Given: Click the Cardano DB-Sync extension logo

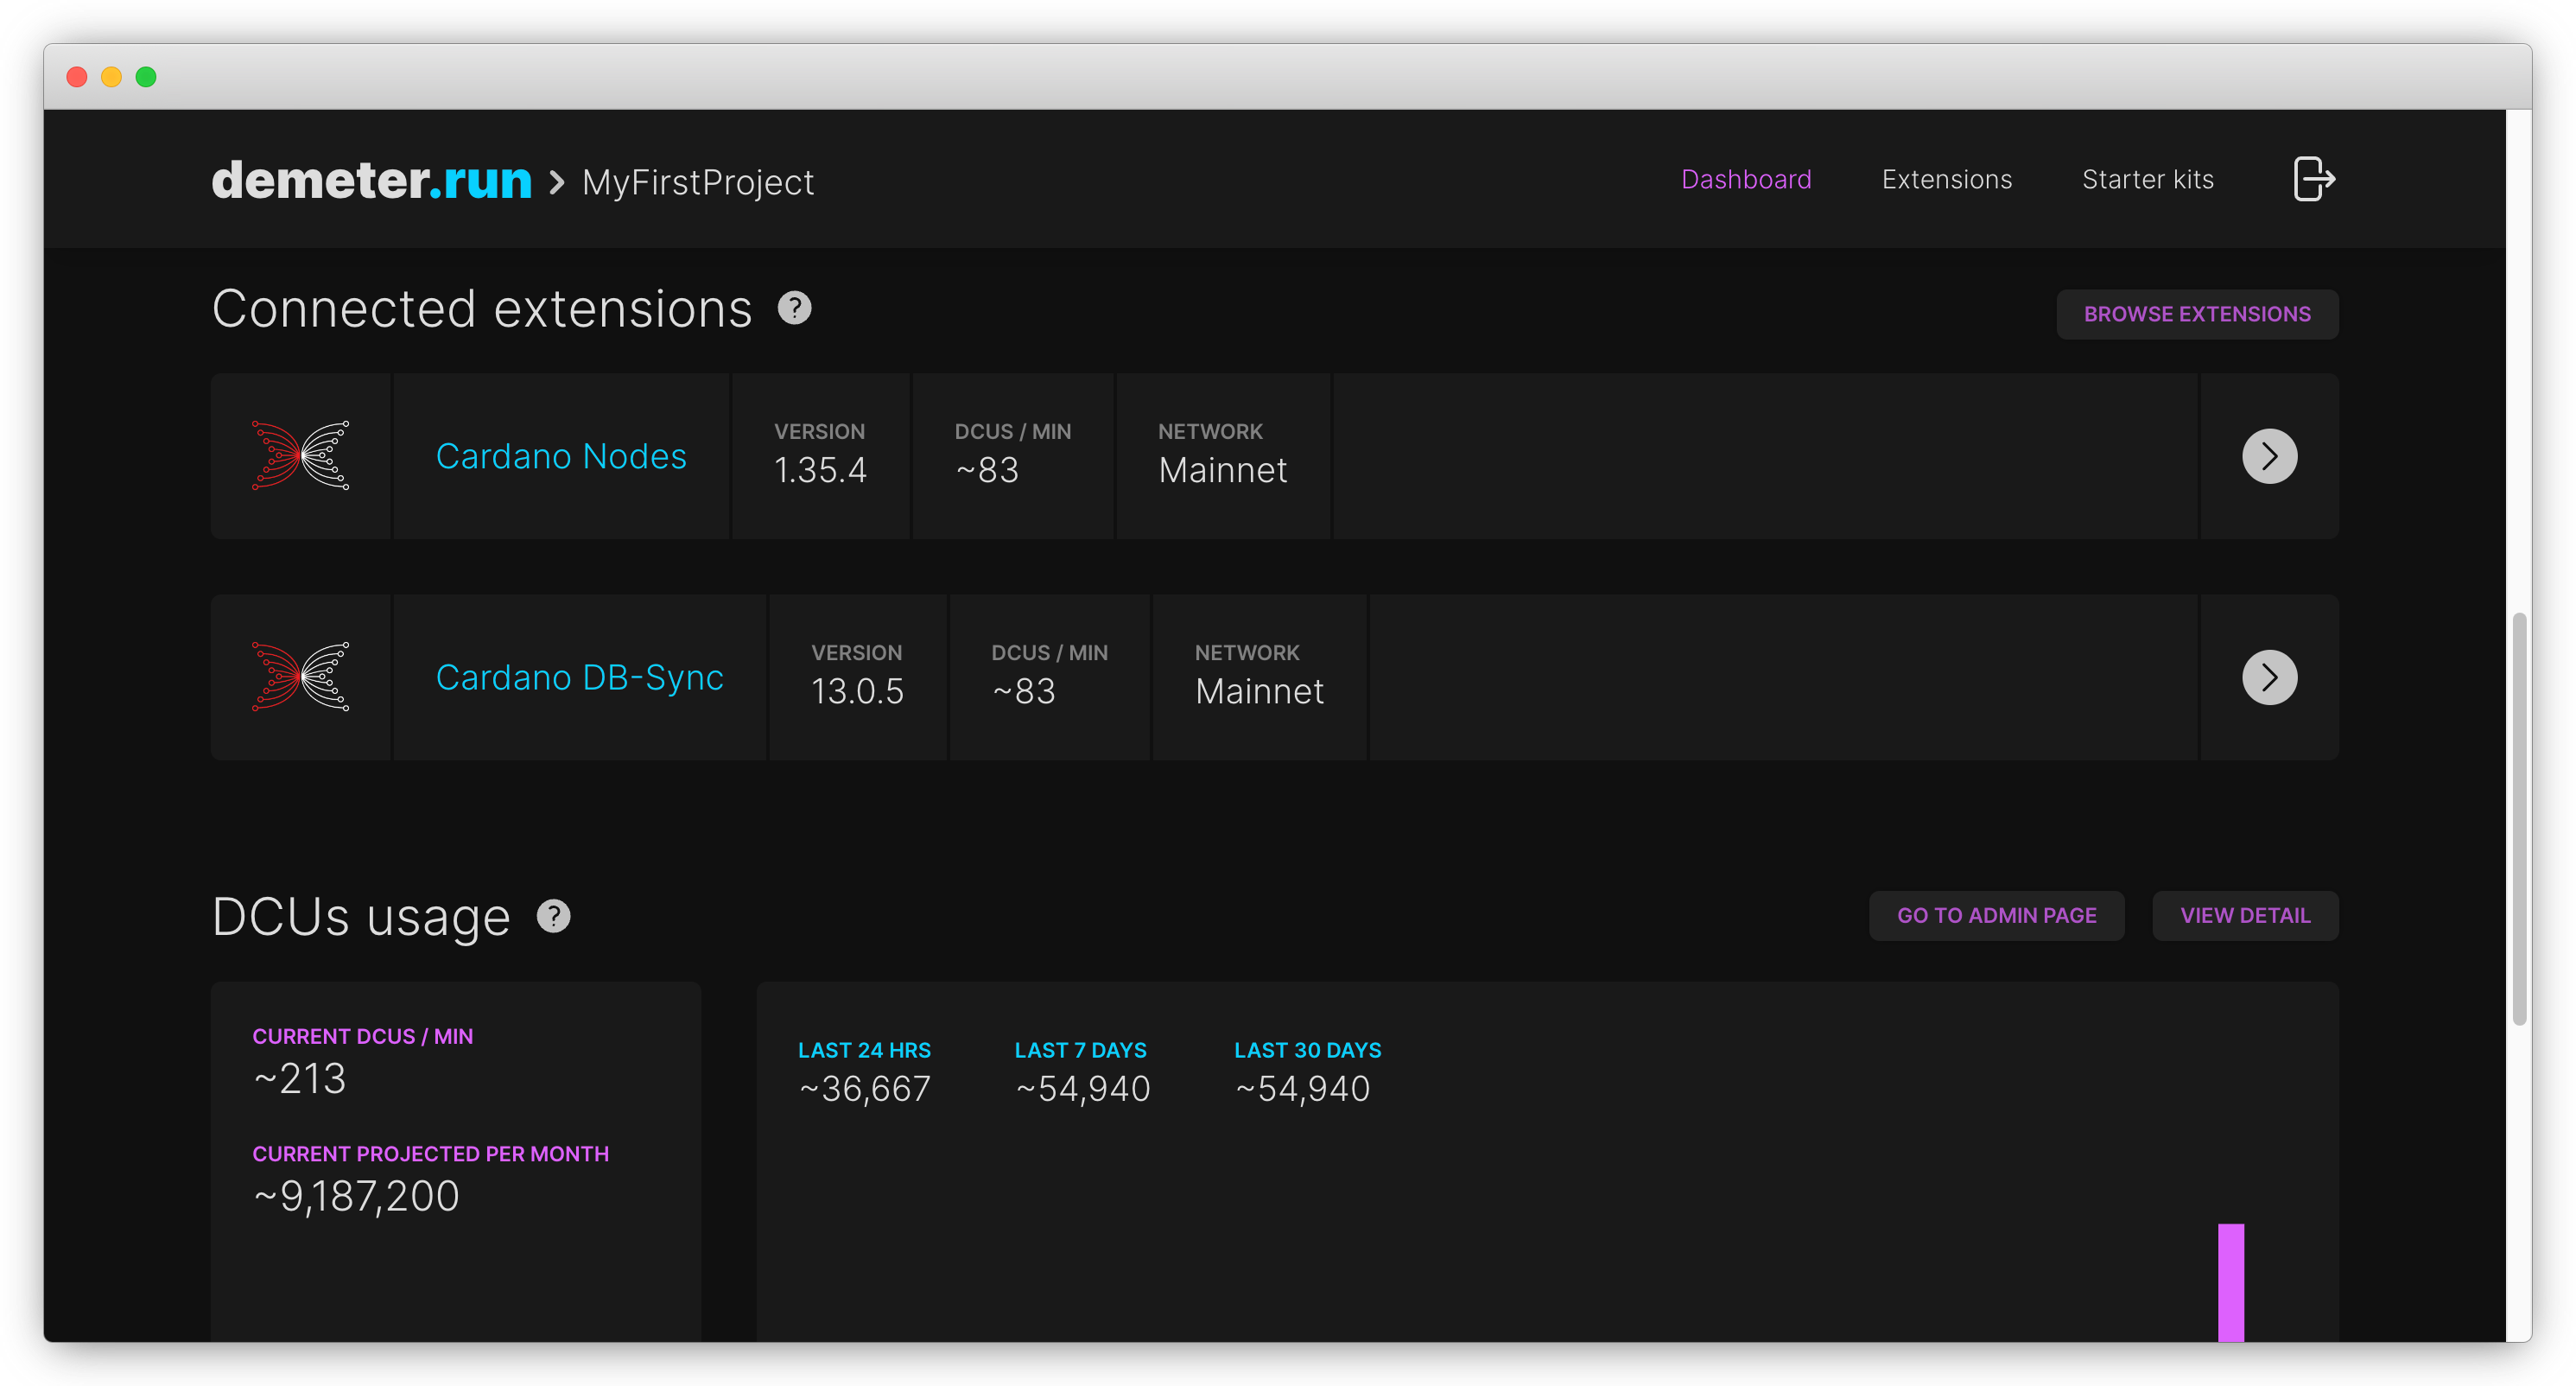Looking at the screenshot, I should (300, 677).
